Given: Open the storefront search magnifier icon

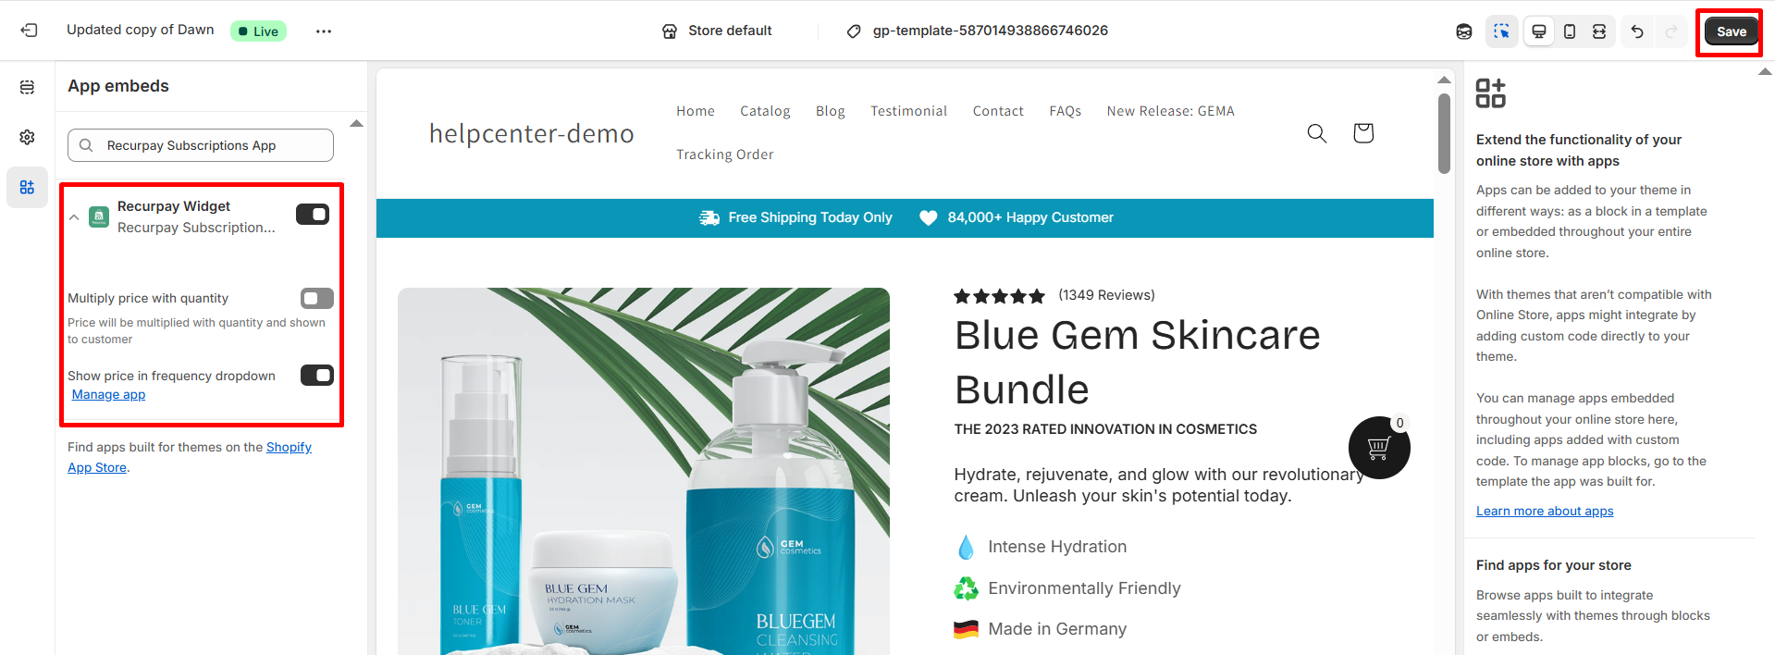Looking at the screenshot, I should [1317, 133].
